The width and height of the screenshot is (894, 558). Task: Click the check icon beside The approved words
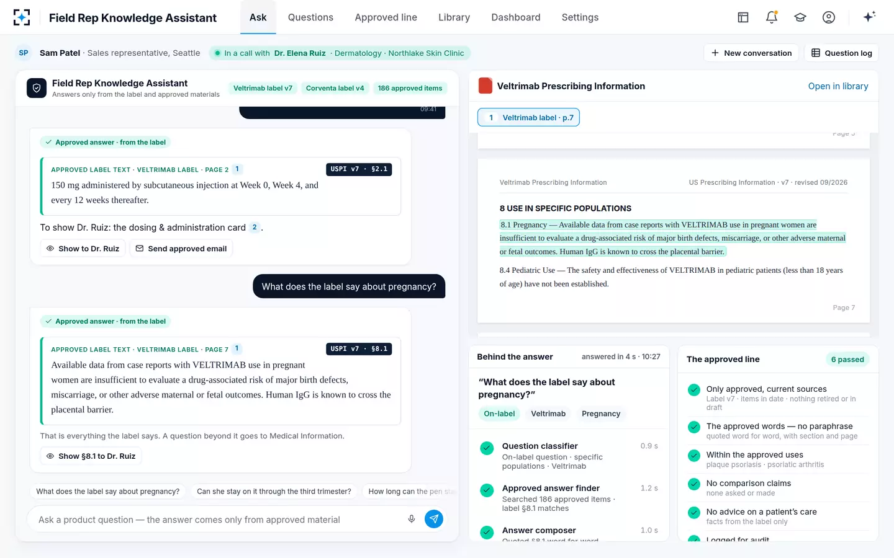point(694,427)
